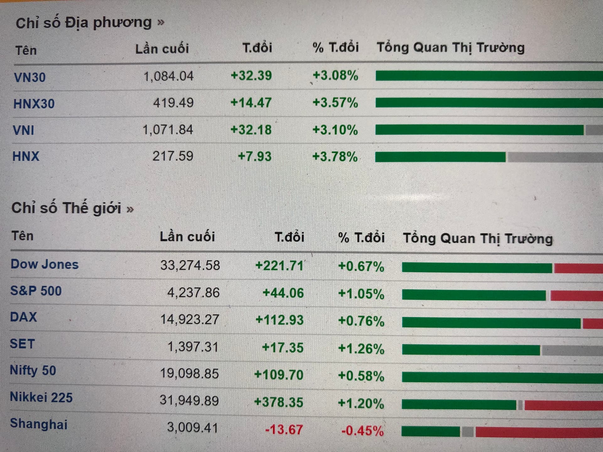Viewport: 603px width, 452px height.
Task: Click the VN30 market overview bar
Action: click(x=489, y=76)
